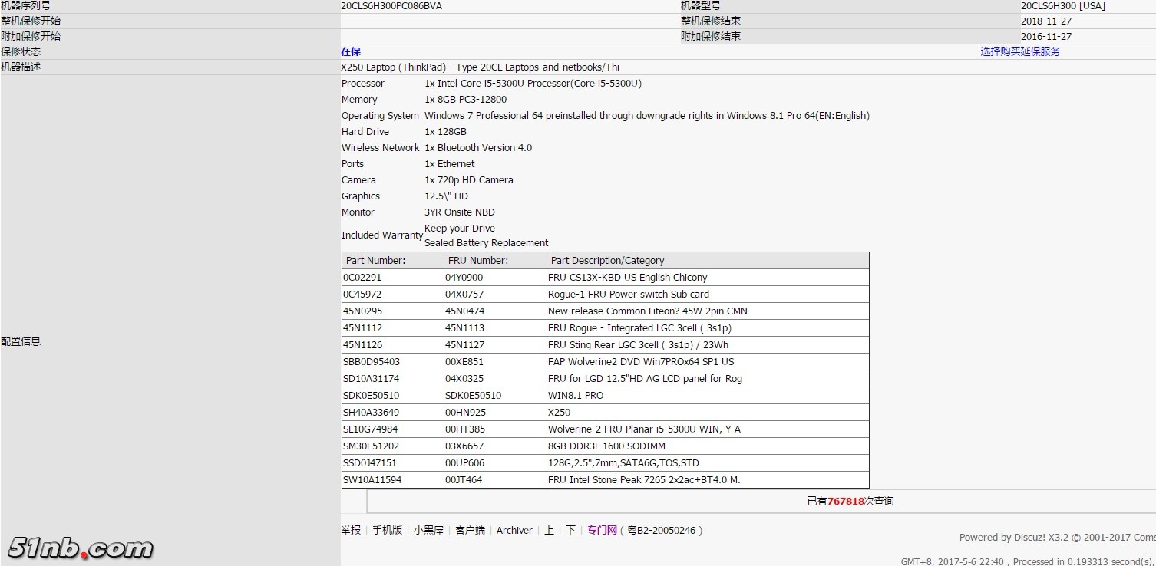Click FRU number 45N0474 cell
The height and width of the screenshot is (566, 1156).
pos(495,311)
